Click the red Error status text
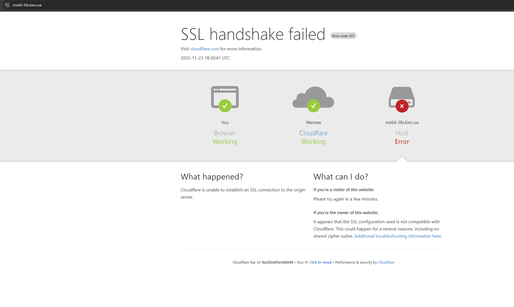 [x=402, y=142]
